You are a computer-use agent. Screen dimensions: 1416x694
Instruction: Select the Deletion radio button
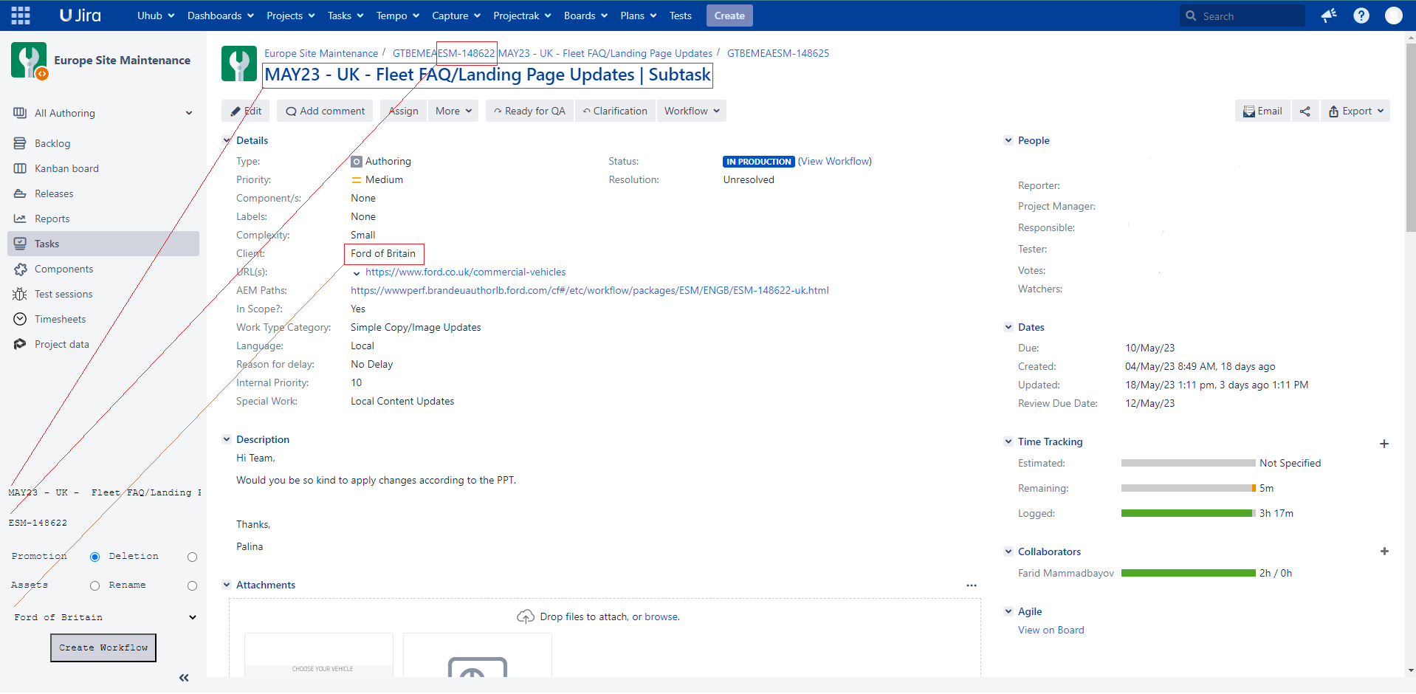point(192,557)
